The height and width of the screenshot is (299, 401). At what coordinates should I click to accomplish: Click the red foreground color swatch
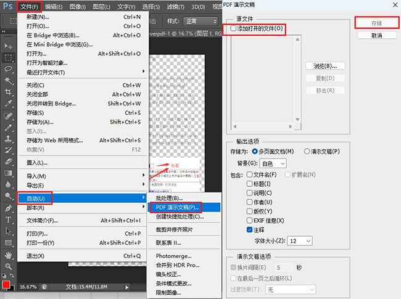point(6,284)
